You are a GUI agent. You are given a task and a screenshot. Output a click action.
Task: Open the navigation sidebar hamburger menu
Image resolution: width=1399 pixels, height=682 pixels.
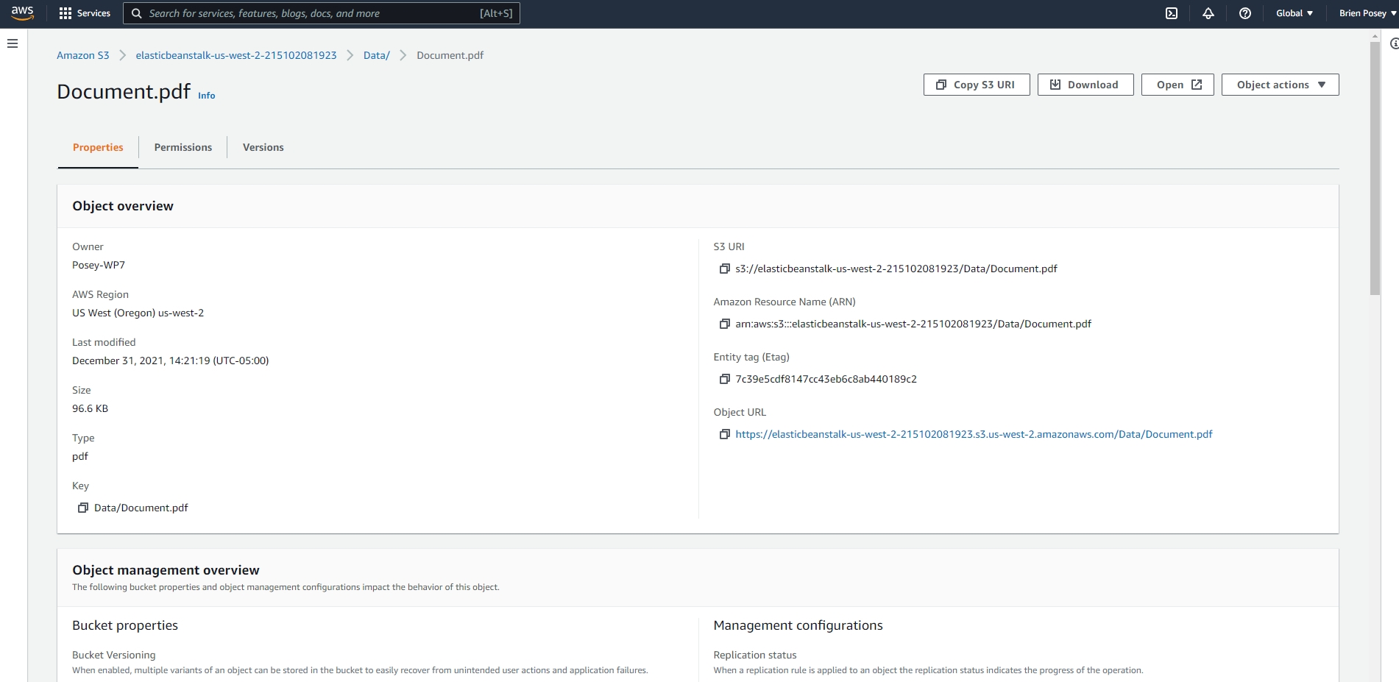point(13,43)
